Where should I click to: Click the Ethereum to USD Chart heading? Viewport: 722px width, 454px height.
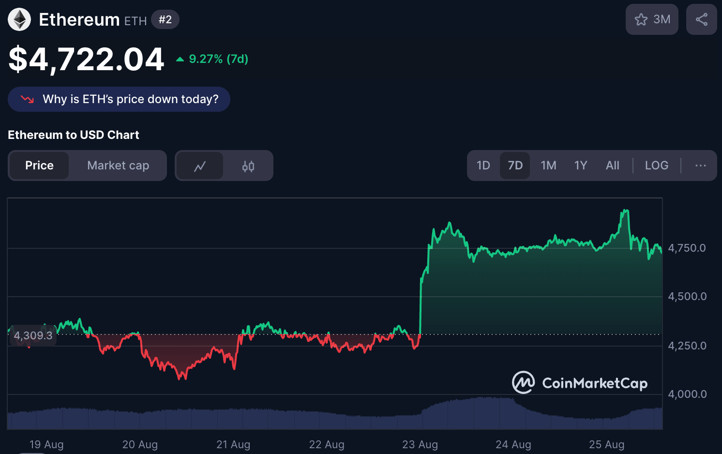(74, 135)
